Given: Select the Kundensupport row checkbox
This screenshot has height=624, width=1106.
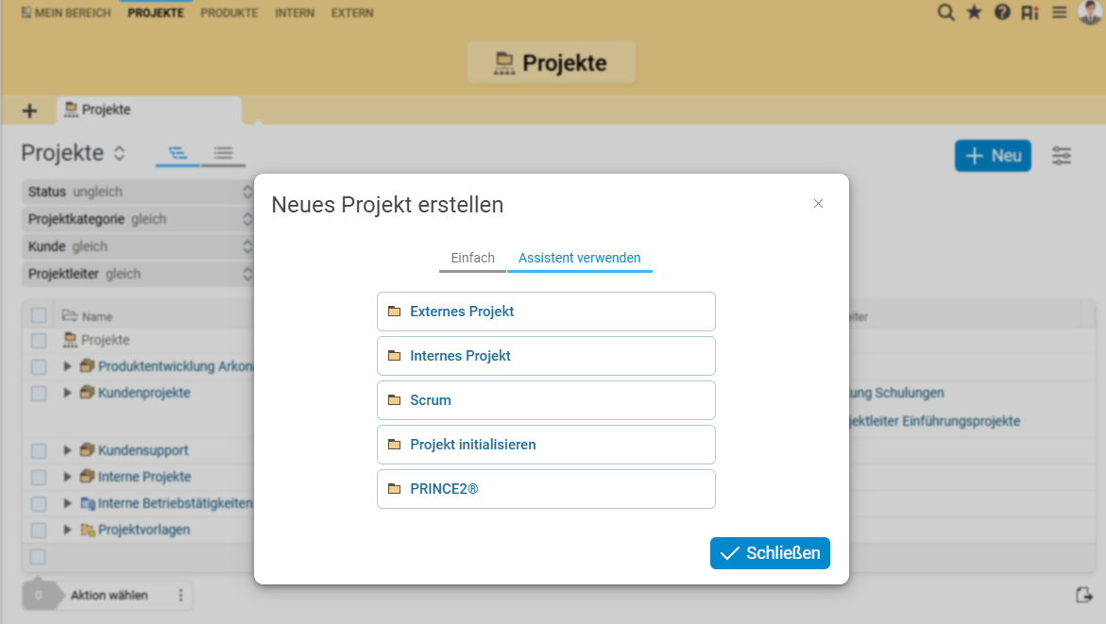Looking at the screenshot, I should [39, 450].
